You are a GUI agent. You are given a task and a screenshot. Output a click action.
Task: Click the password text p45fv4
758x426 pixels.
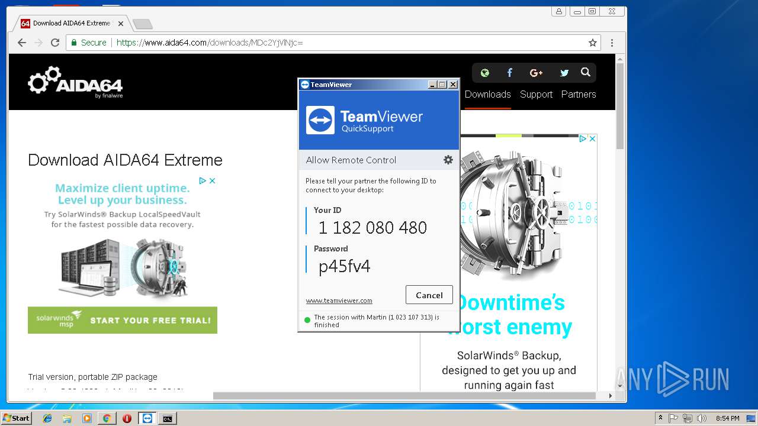[x=345, y=266]
